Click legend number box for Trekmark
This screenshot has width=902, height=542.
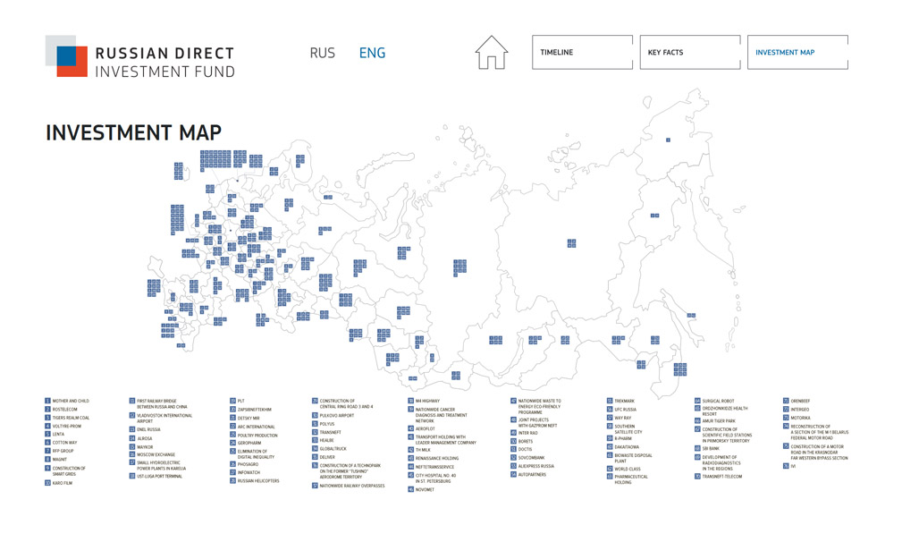610,401
